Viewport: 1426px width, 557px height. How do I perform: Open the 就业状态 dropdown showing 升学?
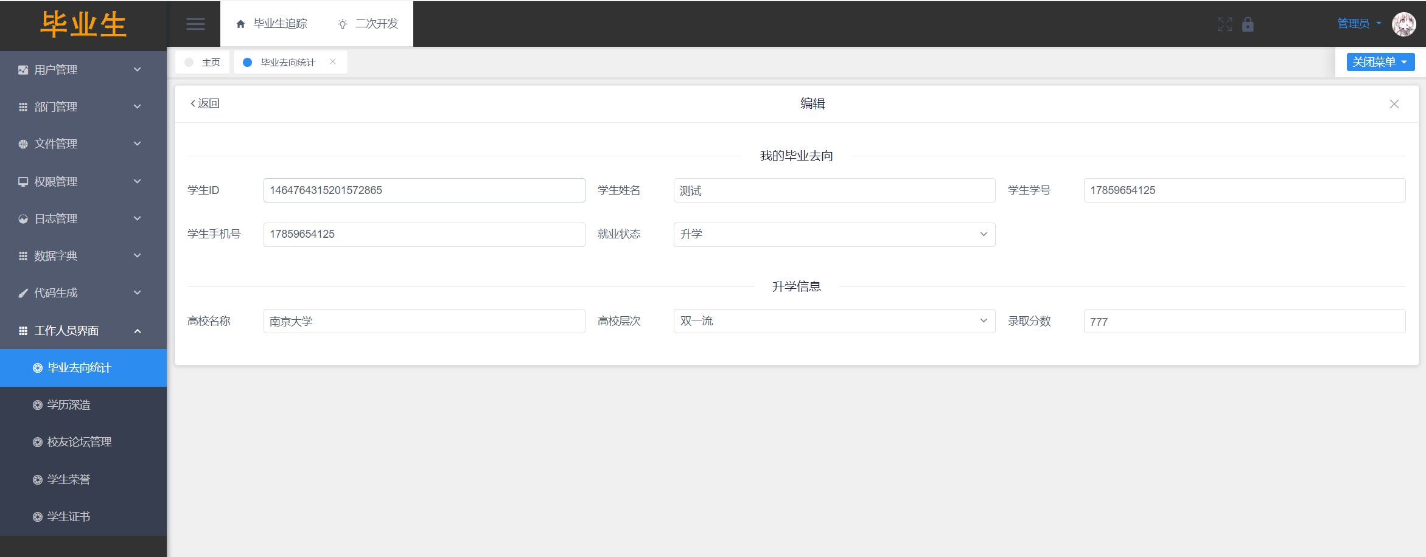834,235
